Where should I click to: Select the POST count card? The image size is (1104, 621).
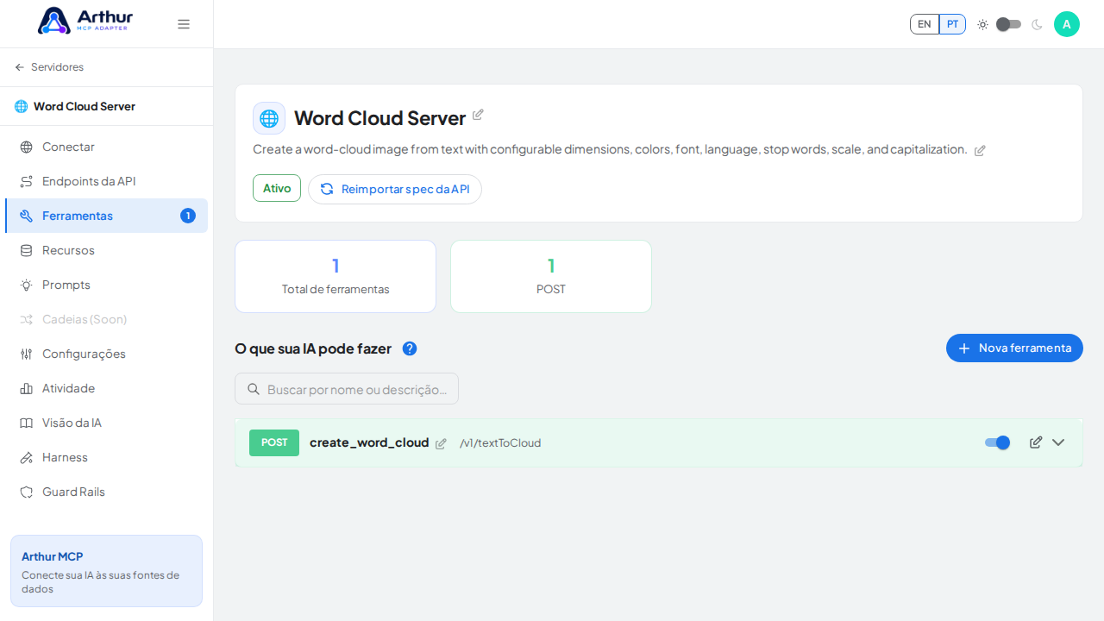click(551, 276)
